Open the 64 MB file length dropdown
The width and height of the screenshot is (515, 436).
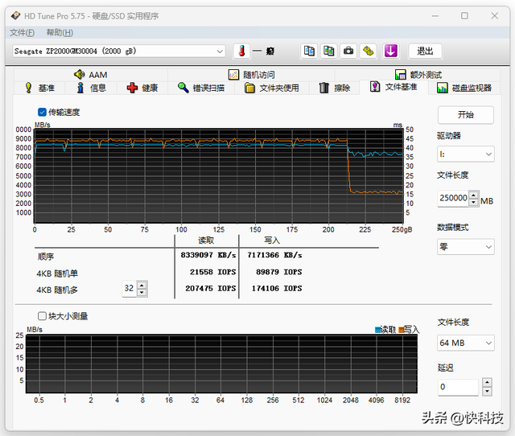click(x=465, y=343)
